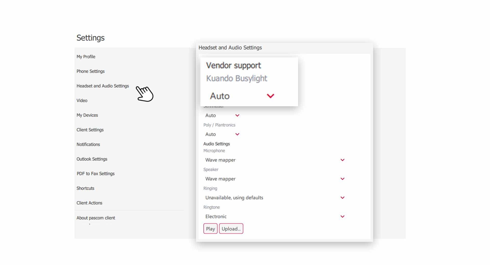Click the Settings page title
The width and height of the screenshot is (490, 265).
(x=91, y=38)
